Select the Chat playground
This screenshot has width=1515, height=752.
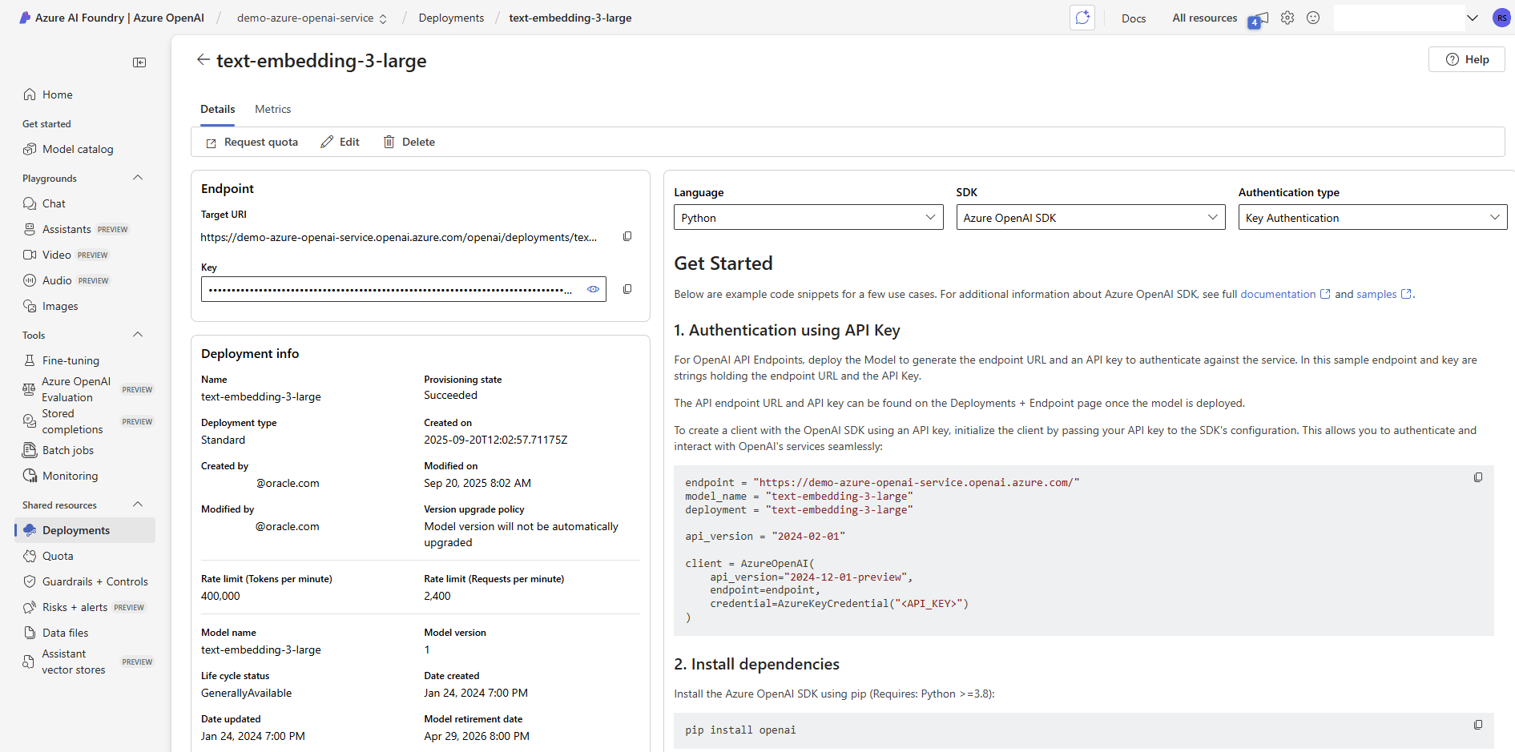click(54, 203)
